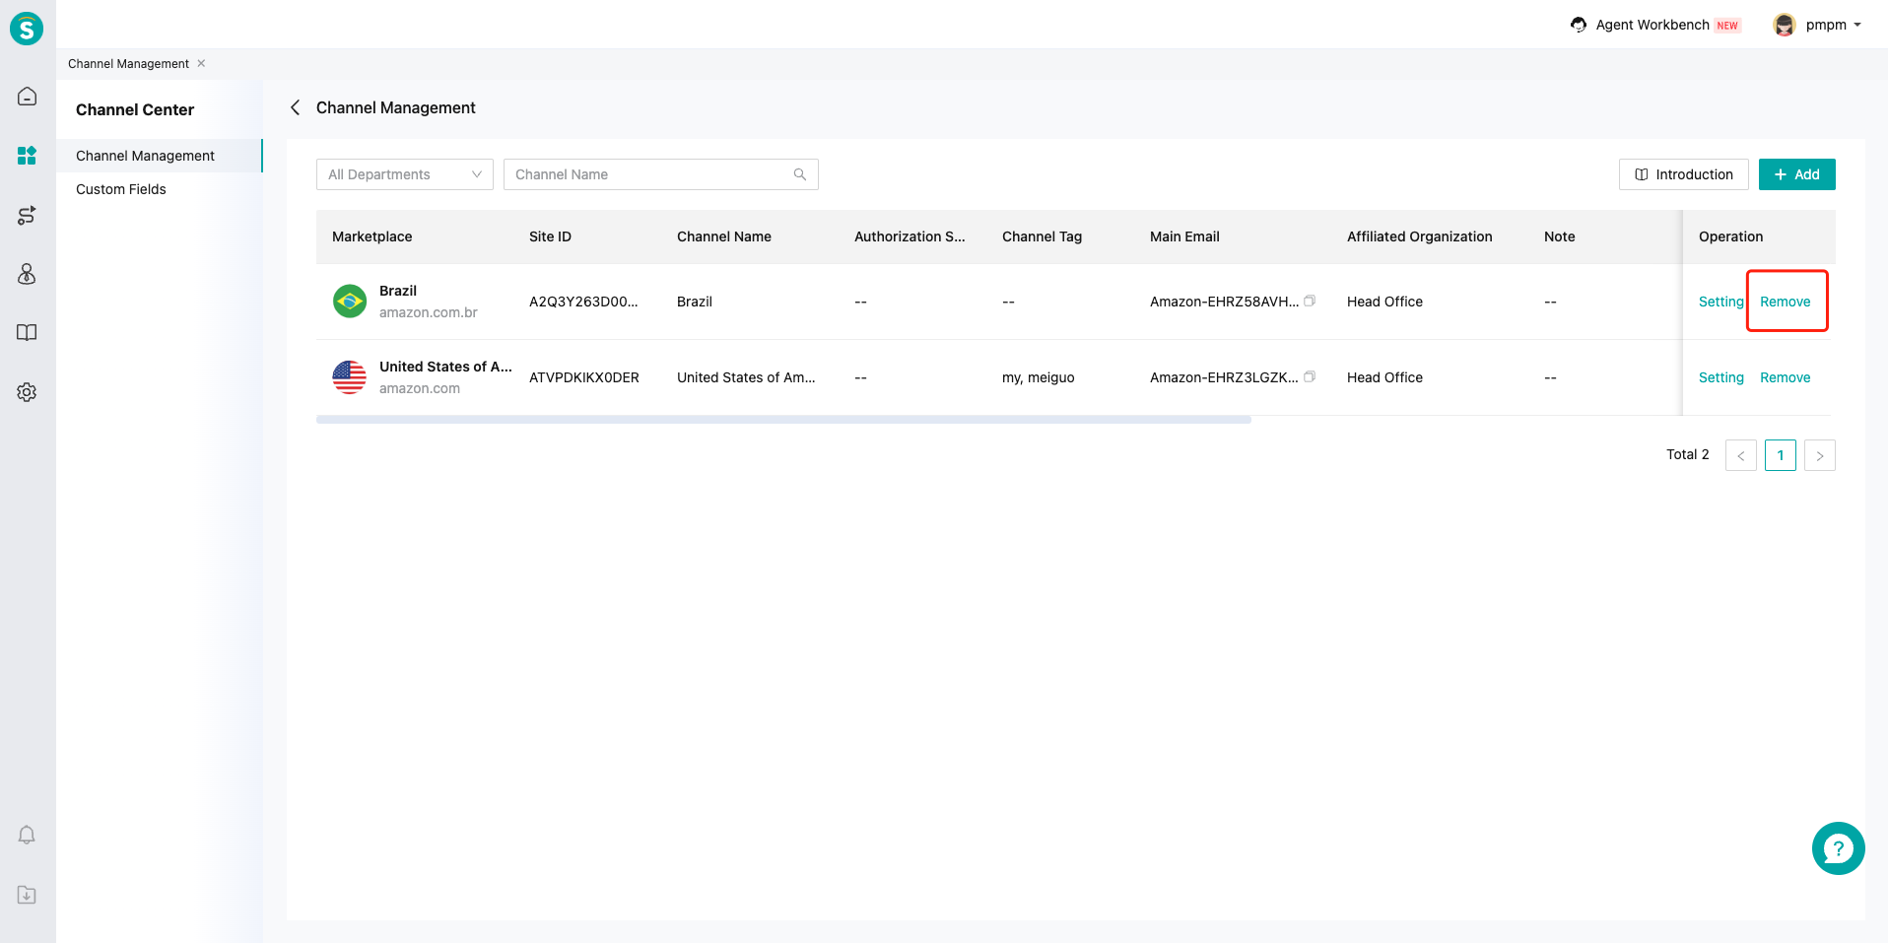Switch to the Channel Management page tab
1888x943 pixels.
pos(128,64)
